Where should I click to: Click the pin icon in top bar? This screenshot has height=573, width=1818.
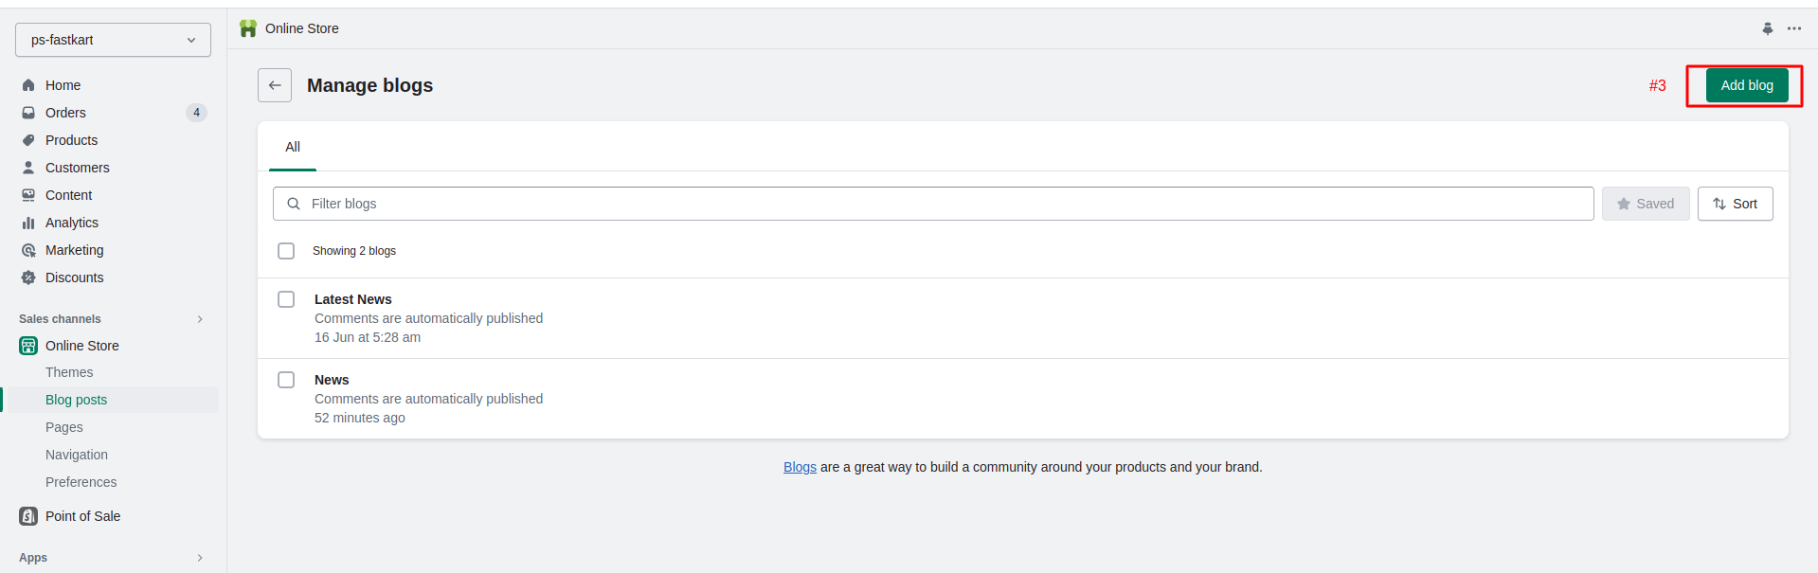(1767, 28)
